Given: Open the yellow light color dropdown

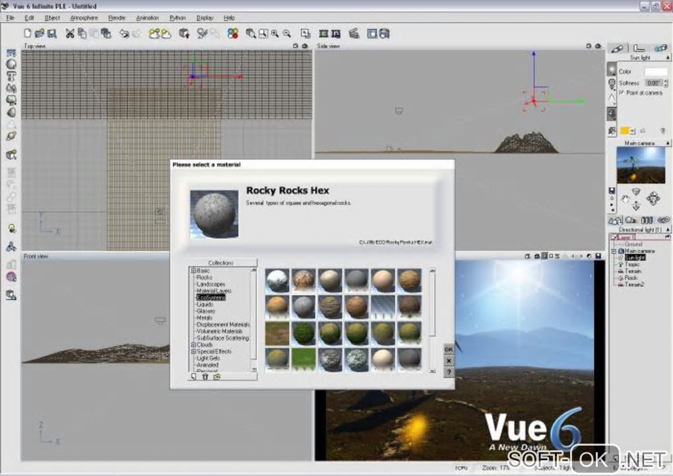Looking at the screenshot, I should pos(632,131).
